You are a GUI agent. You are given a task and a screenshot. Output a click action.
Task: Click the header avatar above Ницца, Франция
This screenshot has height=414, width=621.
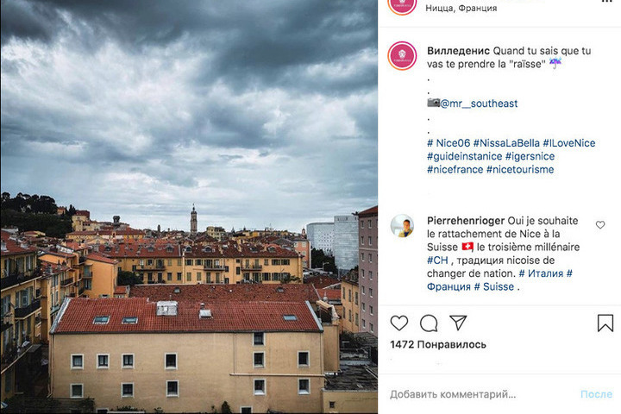pyautogui.click(x=402, y=5)
